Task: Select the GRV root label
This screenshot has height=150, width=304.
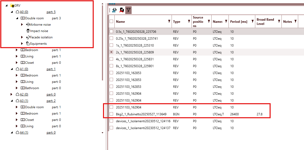Action: coord(17,6)
